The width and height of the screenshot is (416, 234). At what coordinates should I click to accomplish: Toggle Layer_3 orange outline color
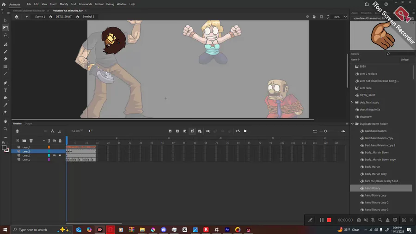pos(49,147)
